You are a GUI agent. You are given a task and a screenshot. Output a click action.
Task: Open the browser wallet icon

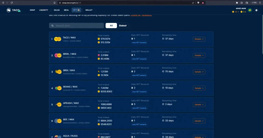(247, 3)
